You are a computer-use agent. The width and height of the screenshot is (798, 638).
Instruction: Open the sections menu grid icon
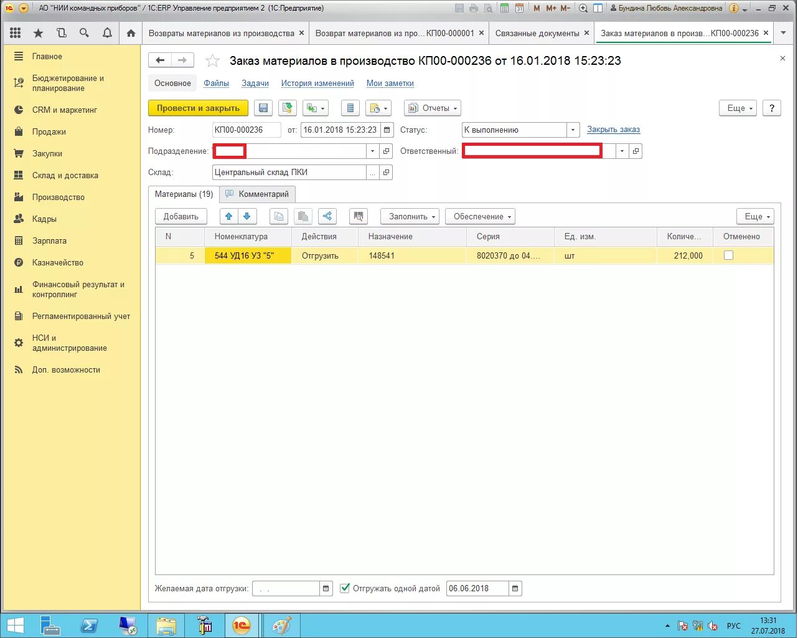point(16,33)
